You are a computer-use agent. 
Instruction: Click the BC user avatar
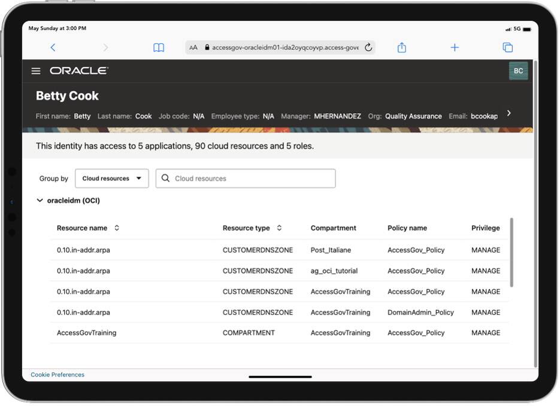(518, 71)
